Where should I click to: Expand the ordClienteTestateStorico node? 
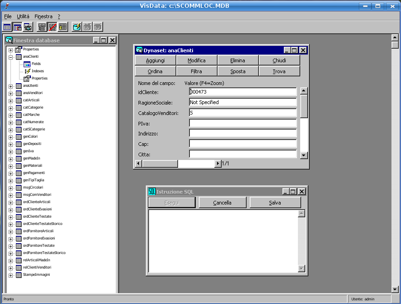point(10,224)
